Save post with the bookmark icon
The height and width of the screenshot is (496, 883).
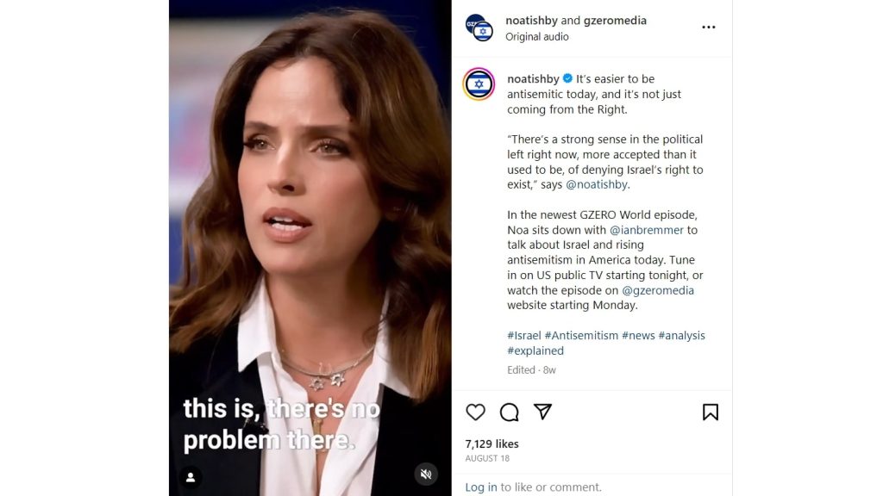click(711, 412)
